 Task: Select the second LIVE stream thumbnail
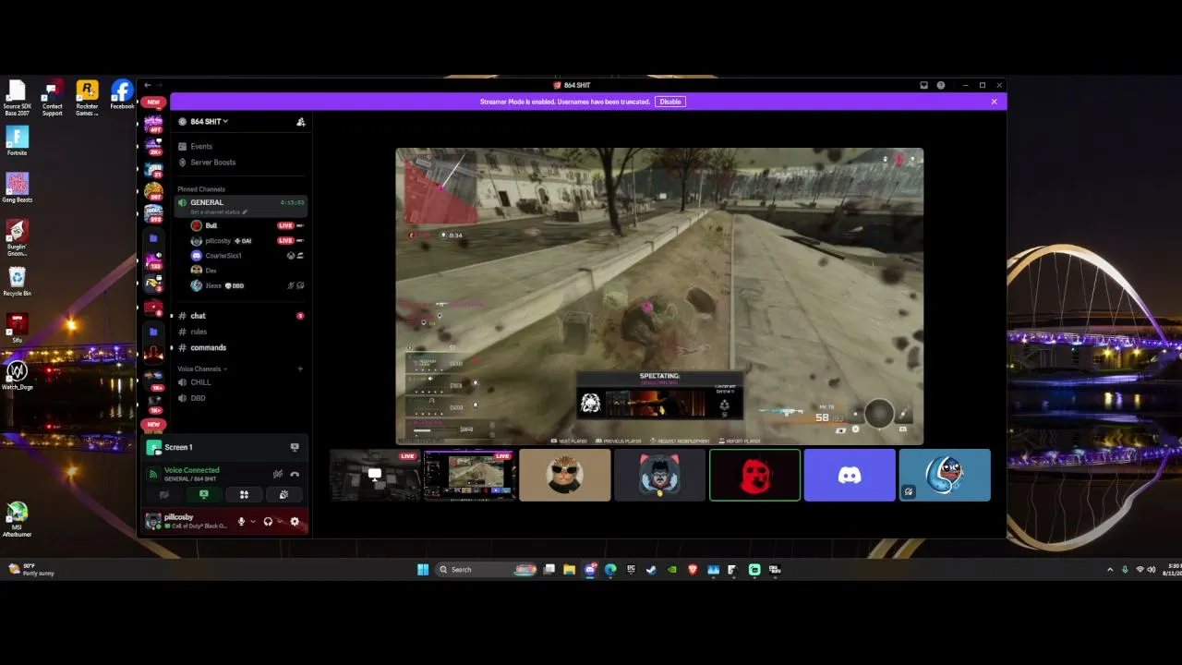pyautogui.click(x=469, y=475)
